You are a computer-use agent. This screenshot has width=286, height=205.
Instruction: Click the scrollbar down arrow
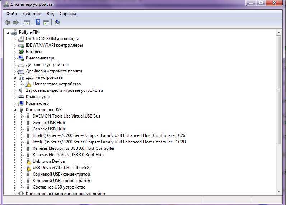(x=279, y=191)
